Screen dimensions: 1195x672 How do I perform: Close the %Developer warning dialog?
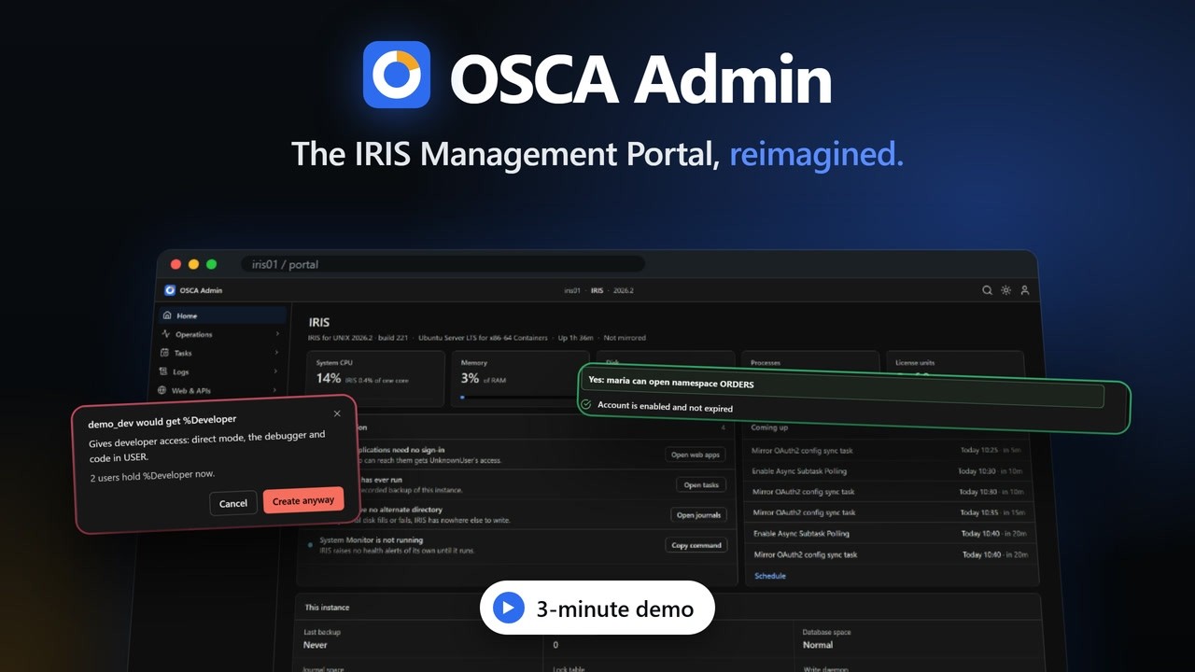pos(337,413)
